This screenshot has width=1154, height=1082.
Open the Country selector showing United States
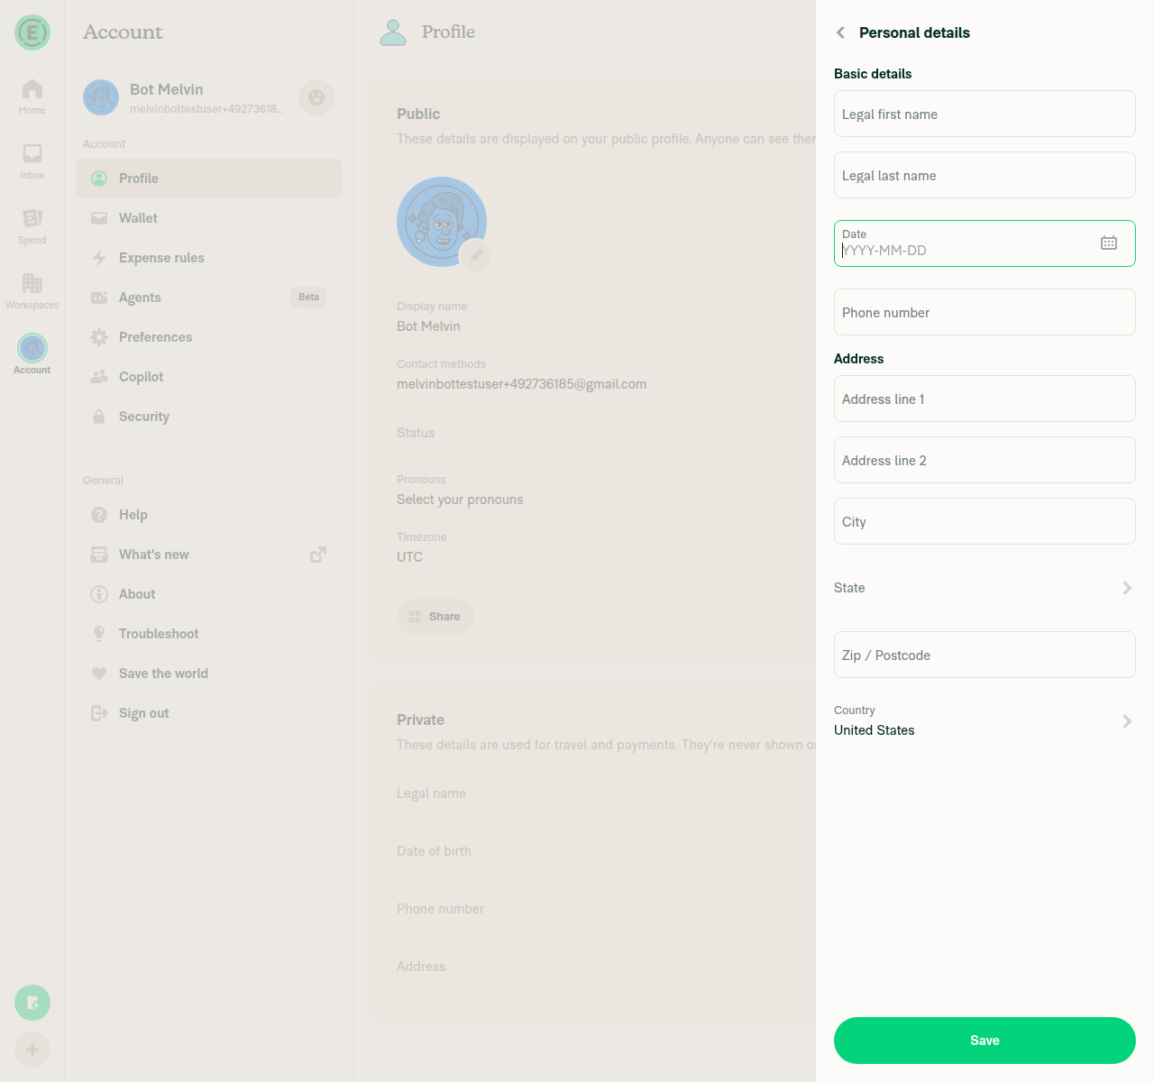[x=985, y=721]
